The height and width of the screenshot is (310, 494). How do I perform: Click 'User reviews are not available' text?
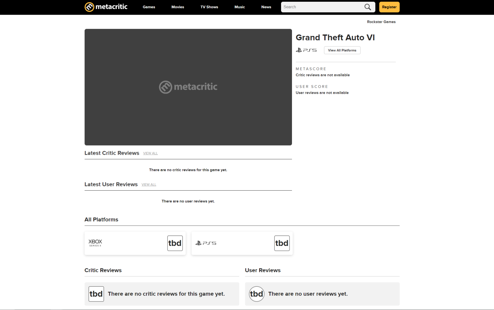[322, 93]
